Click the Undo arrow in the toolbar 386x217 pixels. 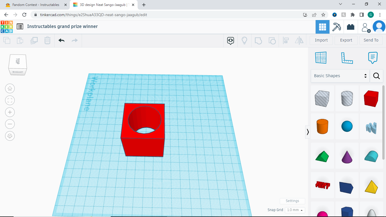pos(61,40)
